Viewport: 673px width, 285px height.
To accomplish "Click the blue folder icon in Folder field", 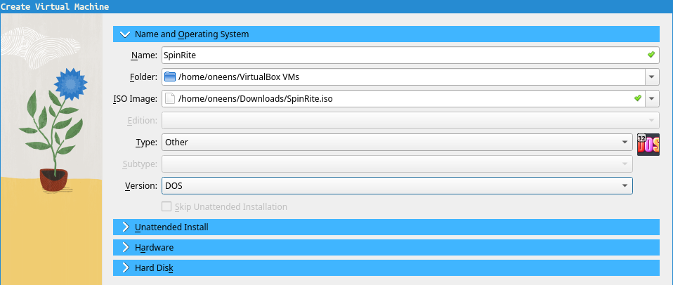I will coord(171,77).
